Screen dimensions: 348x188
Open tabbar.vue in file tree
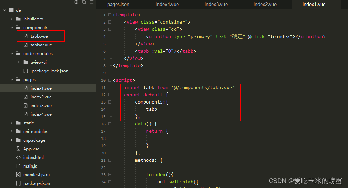pyautogui.click(x=41, y=45)
